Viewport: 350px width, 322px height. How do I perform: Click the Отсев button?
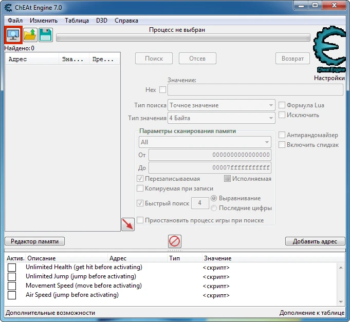(x=197, y=59)
